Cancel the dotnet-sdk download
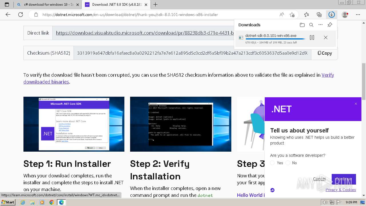Viewport: 366px width, 206px height. point(325,37)
